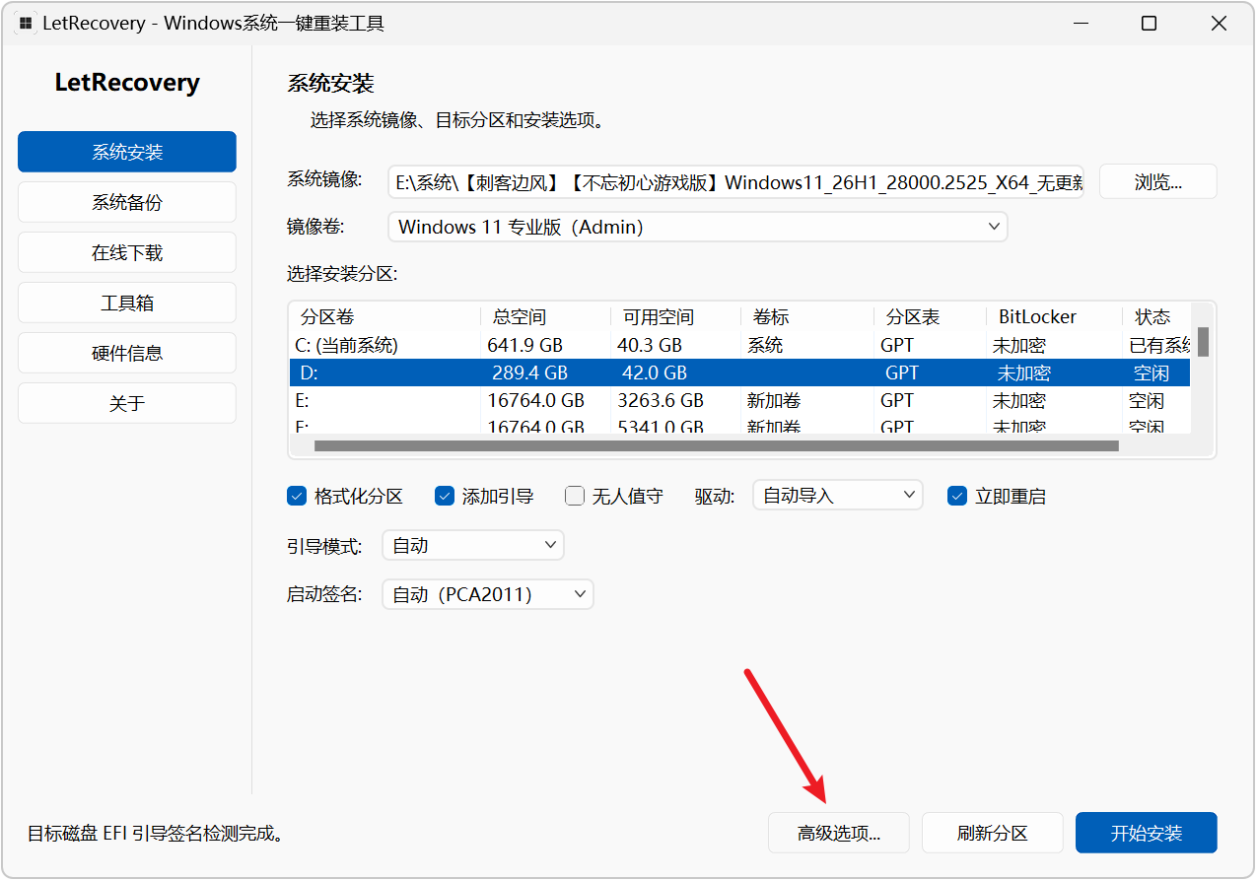Click the 浏览... button
Screen dimensions: 1257x880
click(1158, 181)
